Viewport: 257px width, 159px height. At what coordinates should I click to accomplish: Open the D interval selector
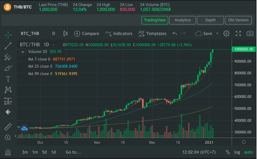click(54, 33)
